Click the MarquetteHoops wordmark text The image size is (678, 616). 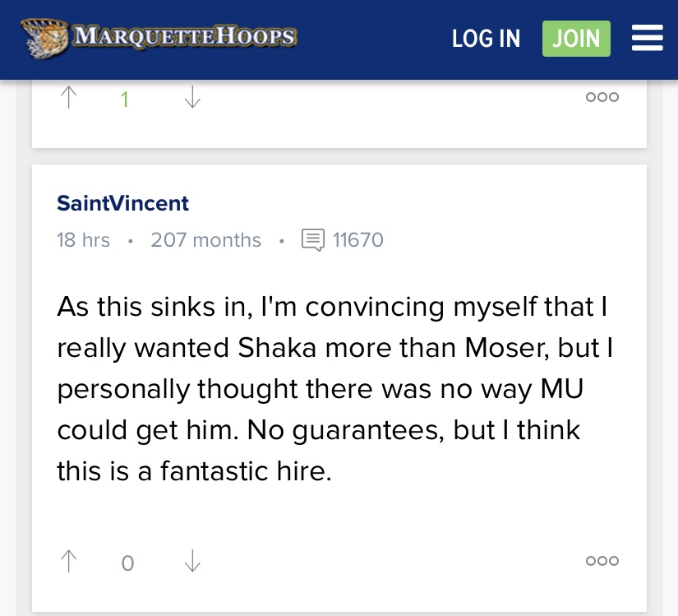(x=184, y=37)
